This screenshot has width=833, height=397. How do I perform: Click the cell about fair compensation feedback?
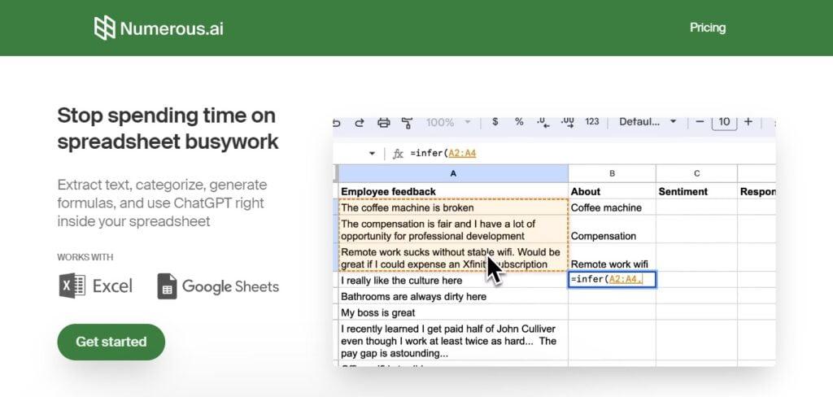[x=453, y=229]
